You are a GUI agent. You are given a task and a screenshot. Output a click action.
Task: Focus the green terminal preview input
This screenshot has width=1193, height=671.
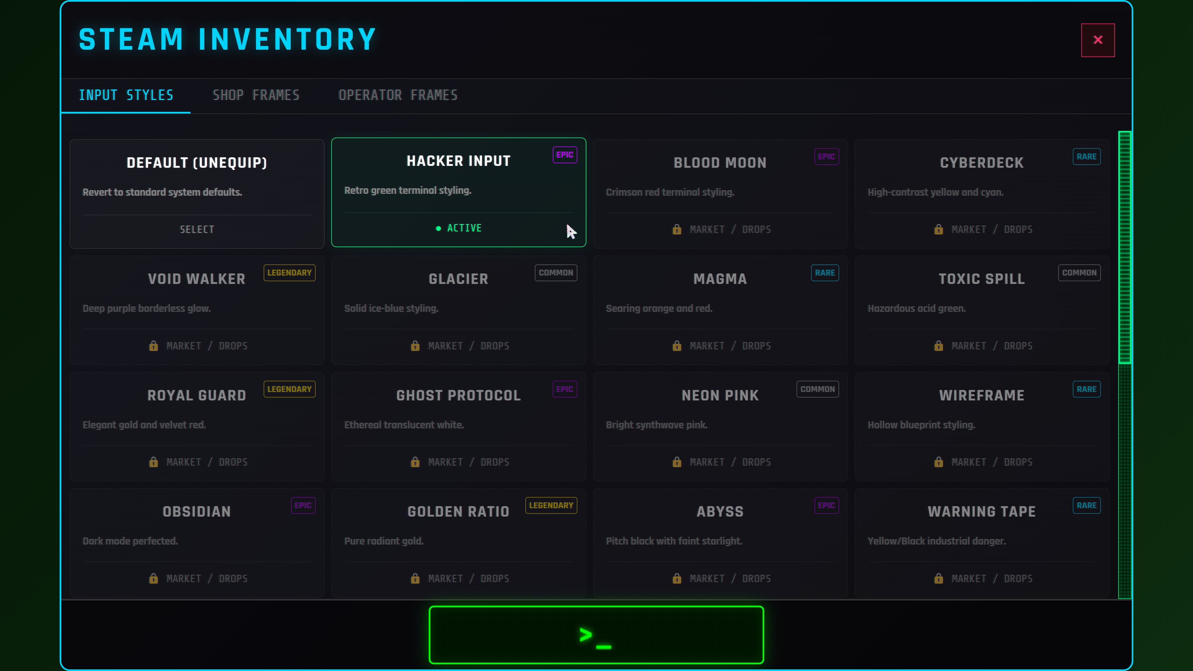click(596, 634)
